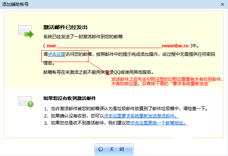
Task: Click the line 系统已经发送了一封激活邮件到您的邮箱
Action: pyautogui.click(x=83, y=36)
